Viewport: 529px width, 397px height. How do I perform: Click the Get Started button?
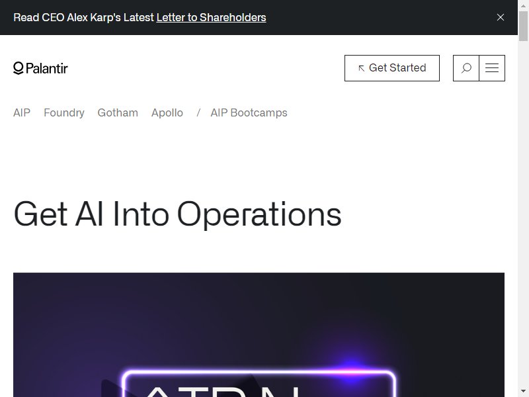[392, 68]
